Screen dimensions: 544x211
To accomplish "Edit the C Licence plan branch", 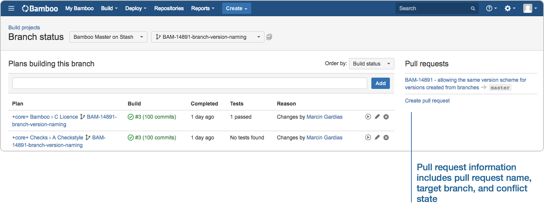I will point(377,117).
